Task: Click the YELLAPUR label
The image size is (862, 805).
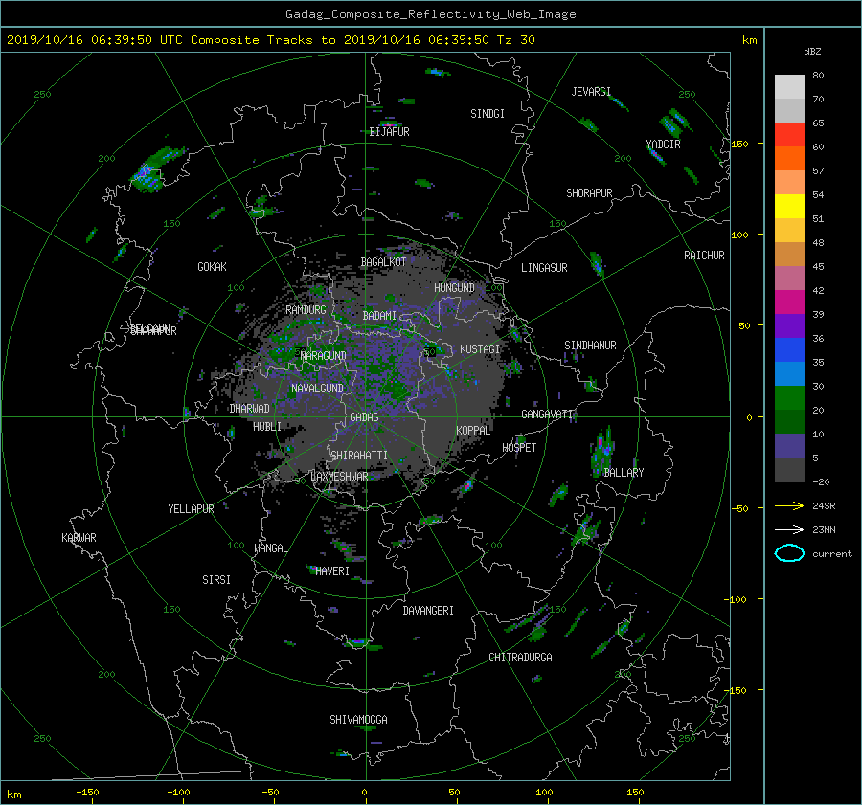Action: pyautogui.click(x=191, y=509)
